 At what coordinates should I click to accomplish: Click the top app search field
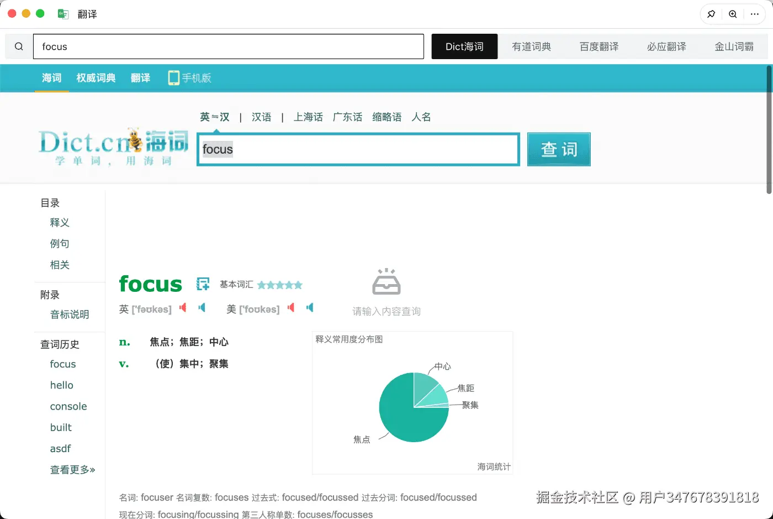(229, 46)
